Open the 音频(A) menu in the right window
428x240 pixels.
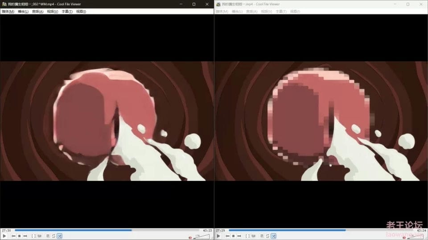click(x=251, y=12)
